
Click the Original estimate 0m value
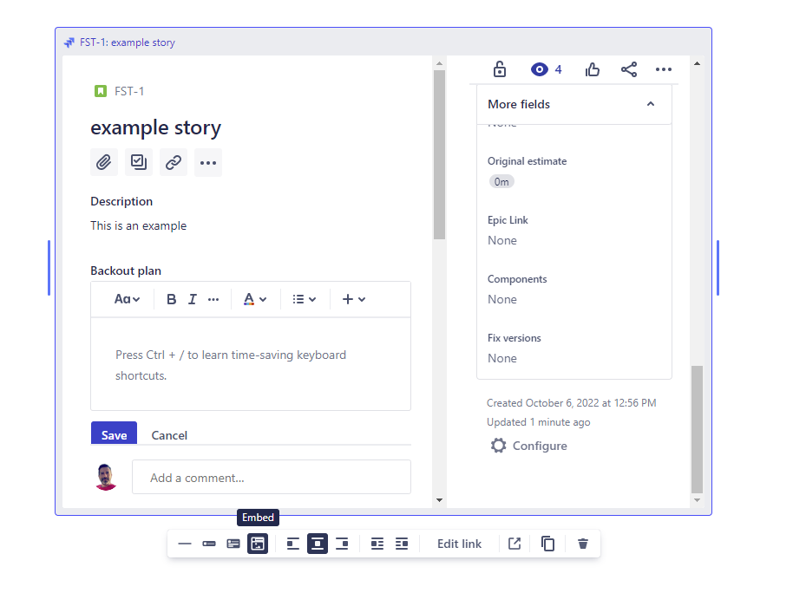[501, 181]
